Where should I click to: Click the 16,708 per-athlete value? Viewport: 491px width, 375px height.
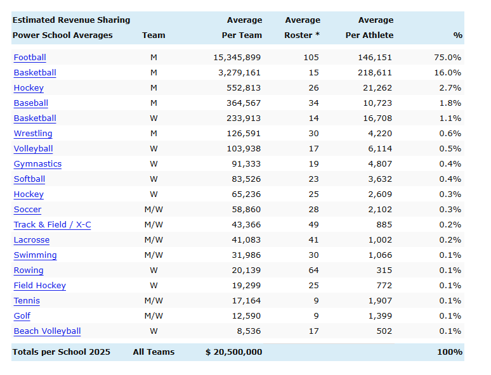pos(377,118)
